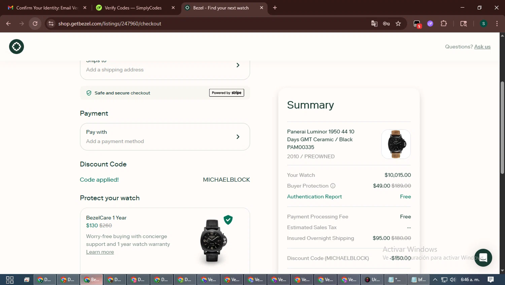Open the Pay with payment method row
The image size is (505, 285).
(165, 137)
